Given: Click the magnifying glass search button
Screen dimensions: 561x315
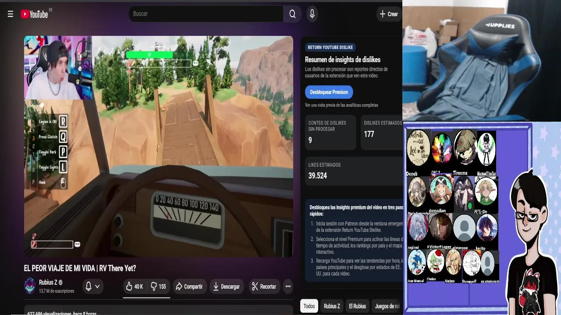Looking at the screenshot, I should [x=292, y=14].
